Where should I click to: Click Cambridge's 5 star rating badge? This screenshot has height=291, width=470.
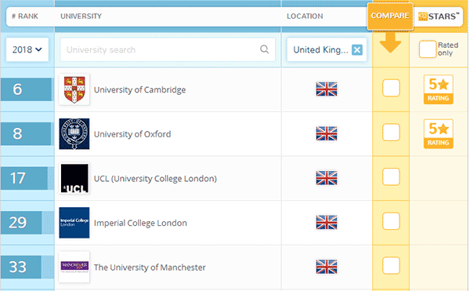point(438,89)
